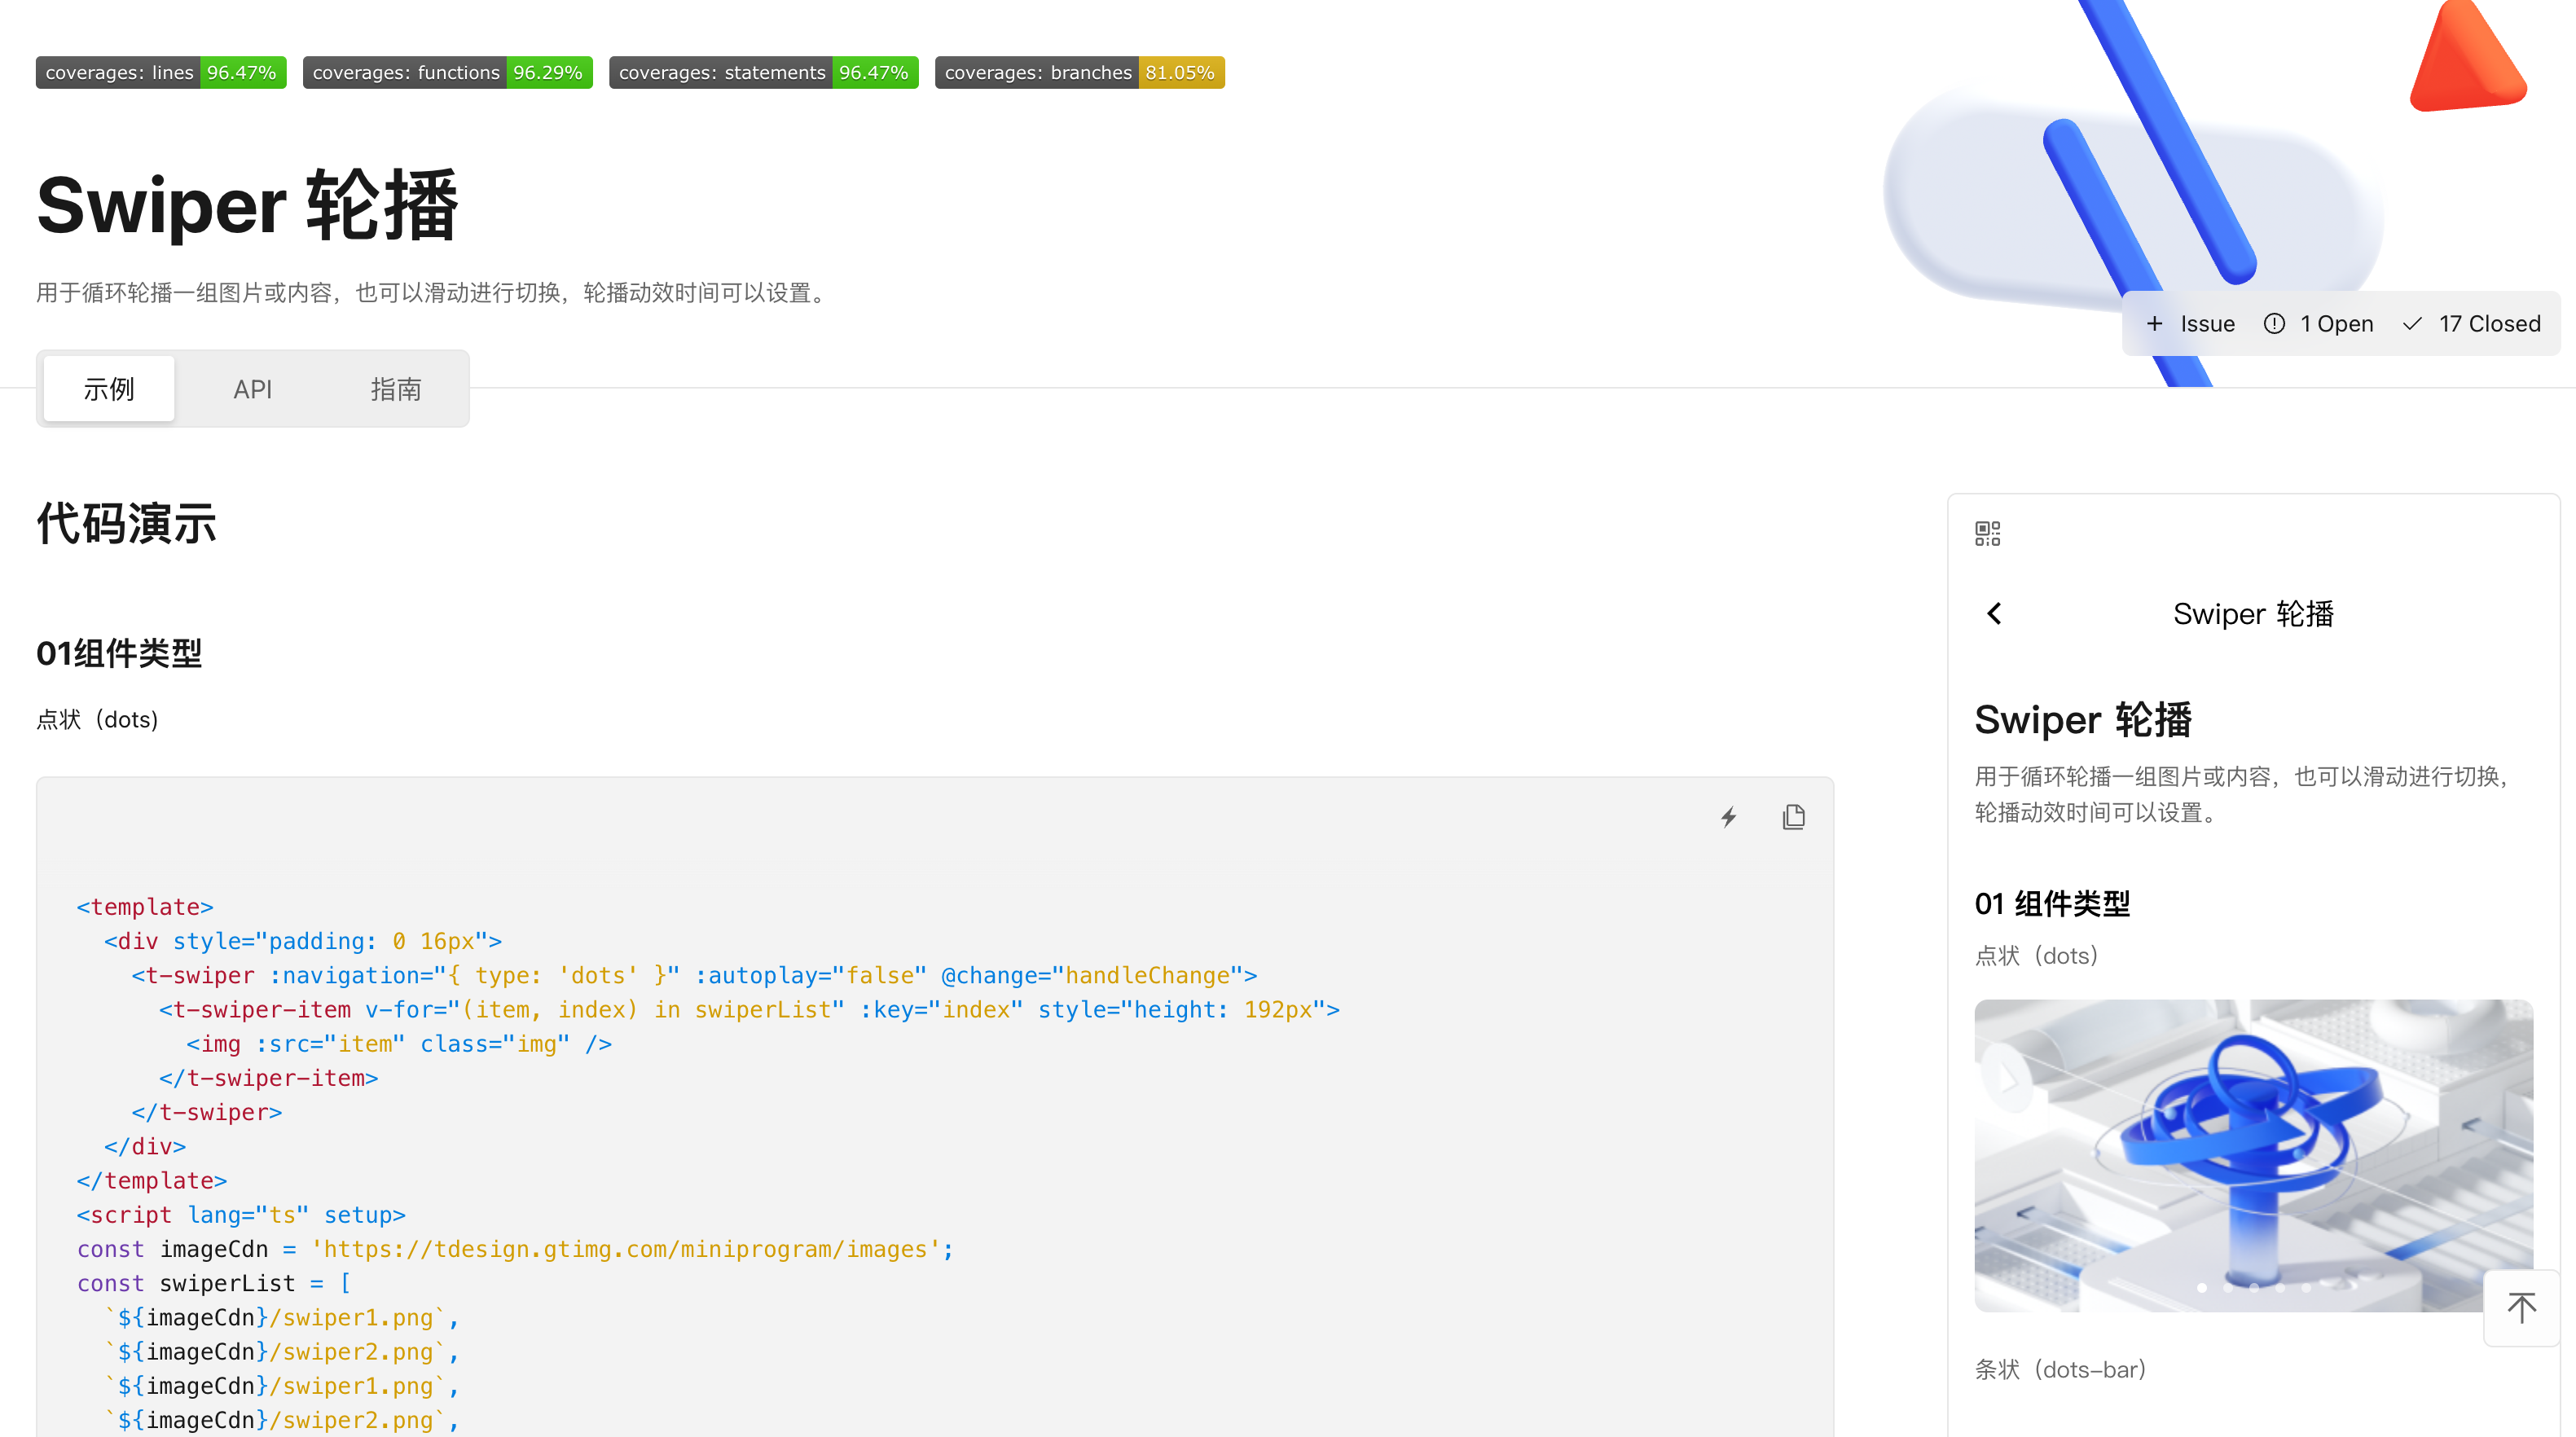Open the QR code icon in the preview panel

(x=1987, y=532)
